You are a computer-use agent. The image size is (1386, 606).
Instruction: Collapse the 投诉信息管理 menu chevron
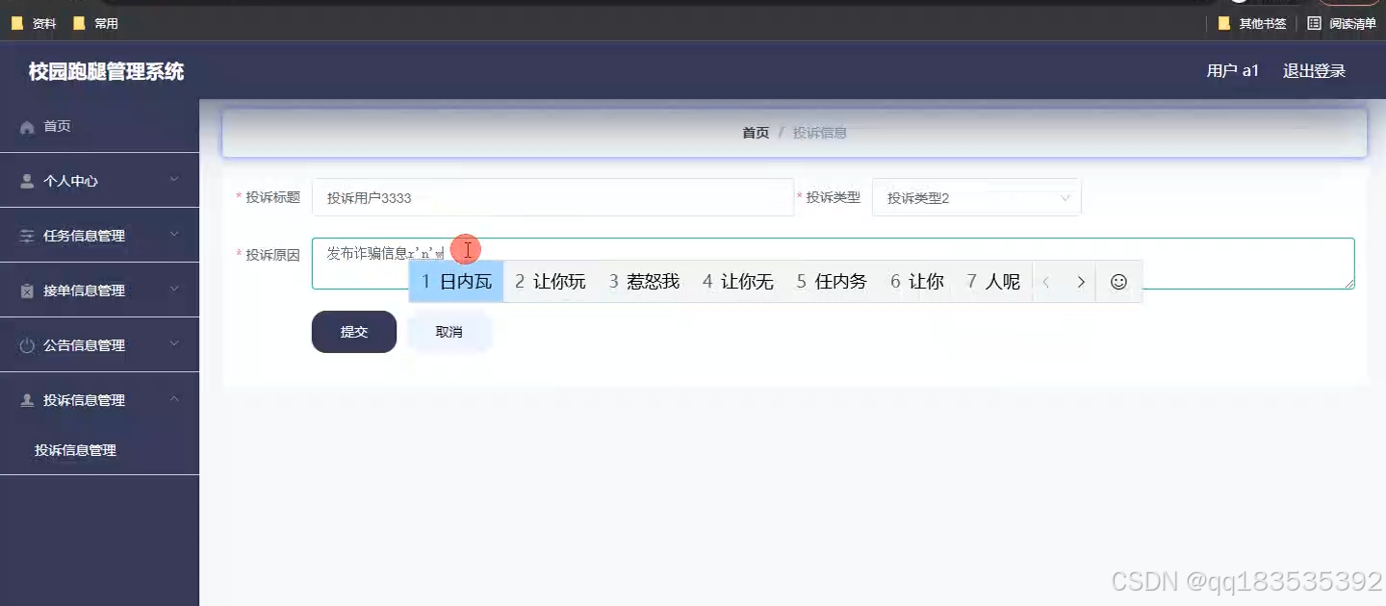click(x=173, y=399)
